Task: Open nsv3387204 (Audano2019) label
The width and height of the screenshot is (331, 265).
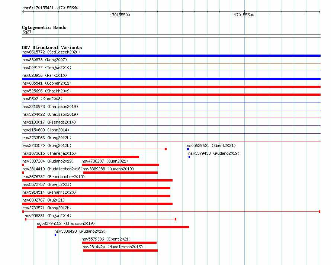Action: point(48,161)
